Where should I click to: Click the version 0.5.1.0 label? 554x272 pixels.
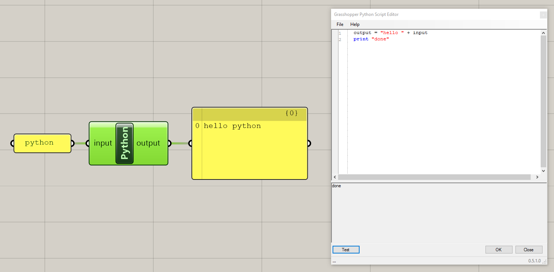(534, 261)
